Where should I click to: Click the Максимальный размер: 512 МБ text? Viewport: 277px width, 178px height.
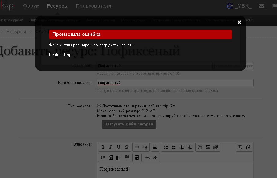coord(127,111)
